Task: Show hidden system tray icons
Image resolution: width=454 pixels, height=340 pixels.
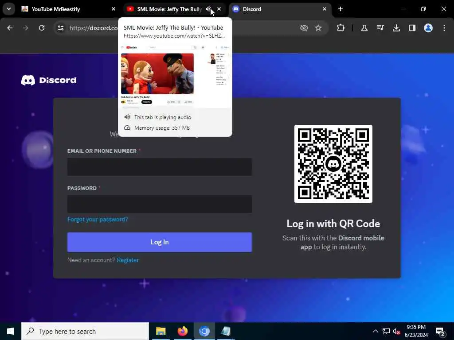Action: tap(375, 331)
